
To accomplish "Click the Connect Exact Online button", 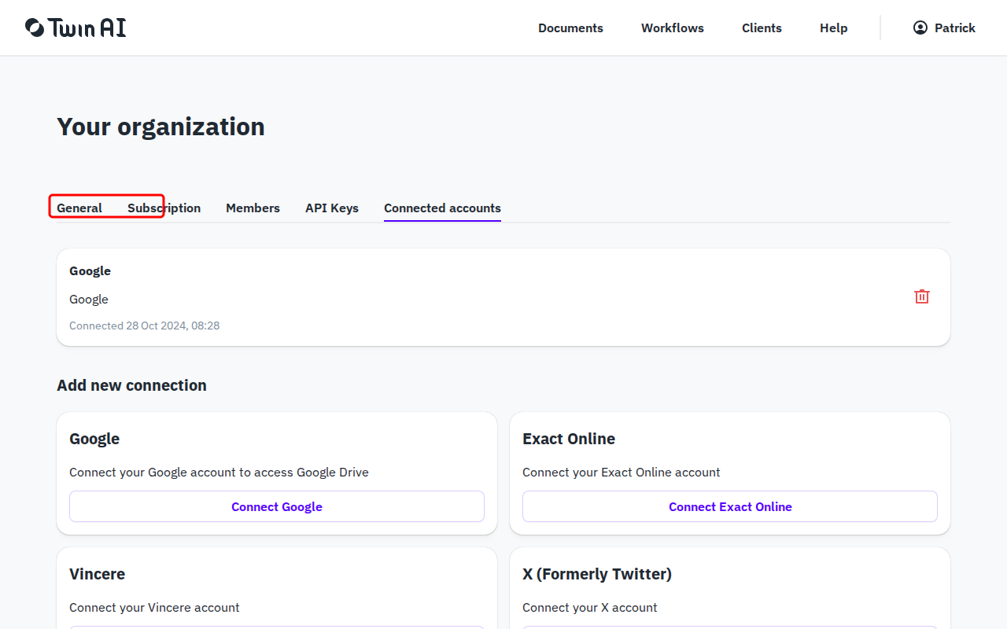I will pos(730,506).
